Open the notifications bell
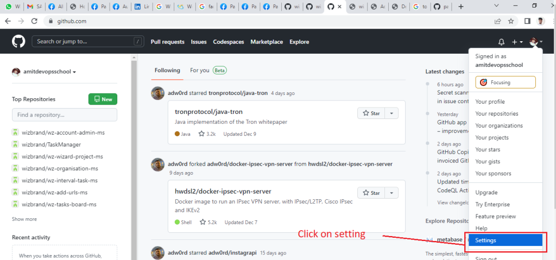Image resolution: width=556 pixels, height=260 pixels. coord(501,42)
